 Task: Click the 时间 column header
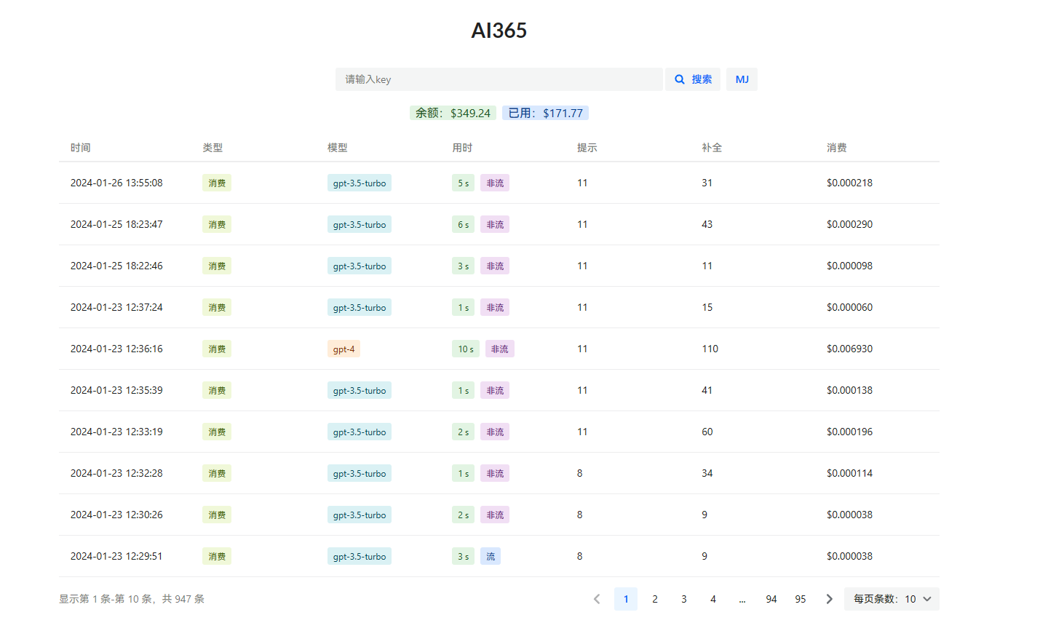coord(81,148)
